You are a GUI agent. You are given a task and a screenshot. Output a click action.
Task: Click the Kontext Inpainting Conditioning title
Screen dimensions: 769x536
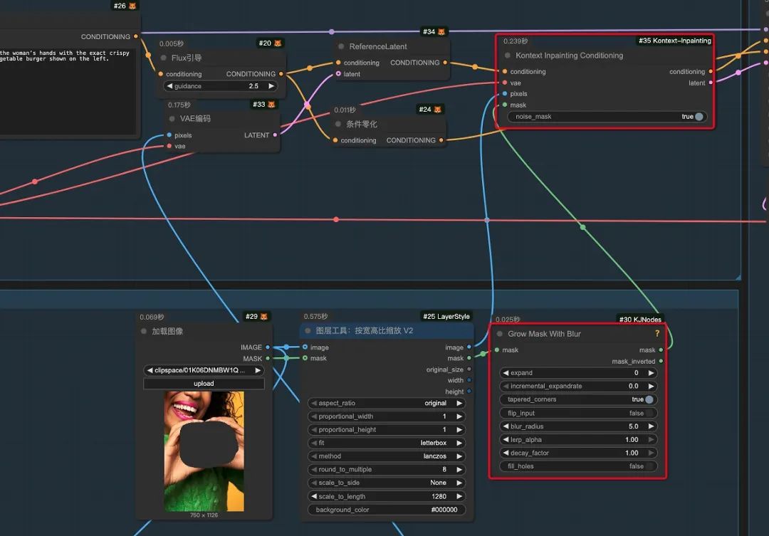pos(570,56)
